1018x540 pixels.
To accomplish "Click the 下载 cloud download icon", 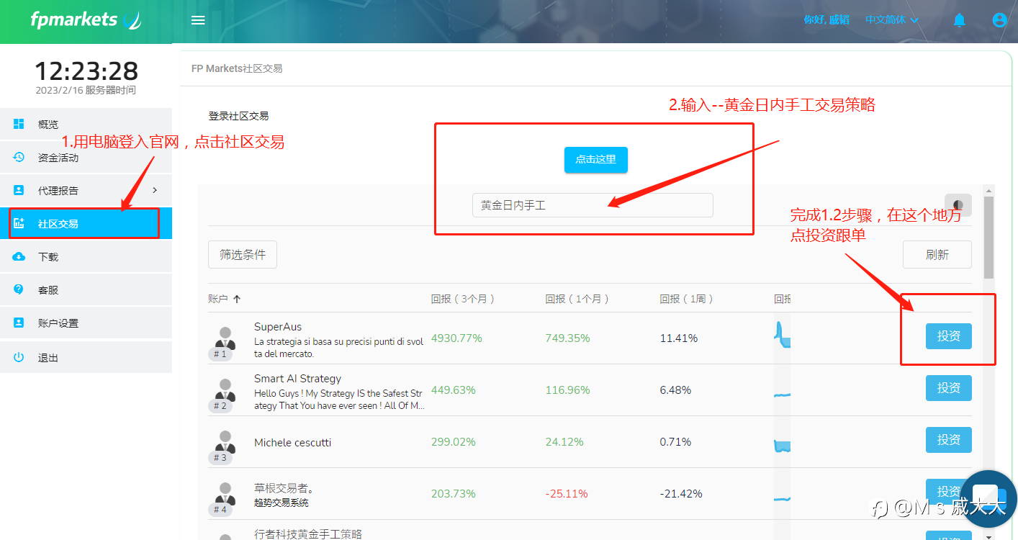I will (x=19, y=256).
